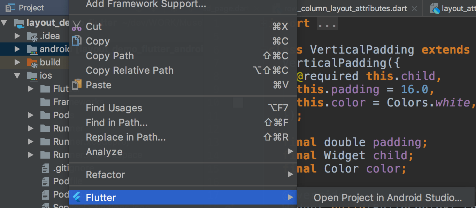Click the Dart file icon on layout_att tab
This screenshot has width=476, height=208.
(435, 8)
